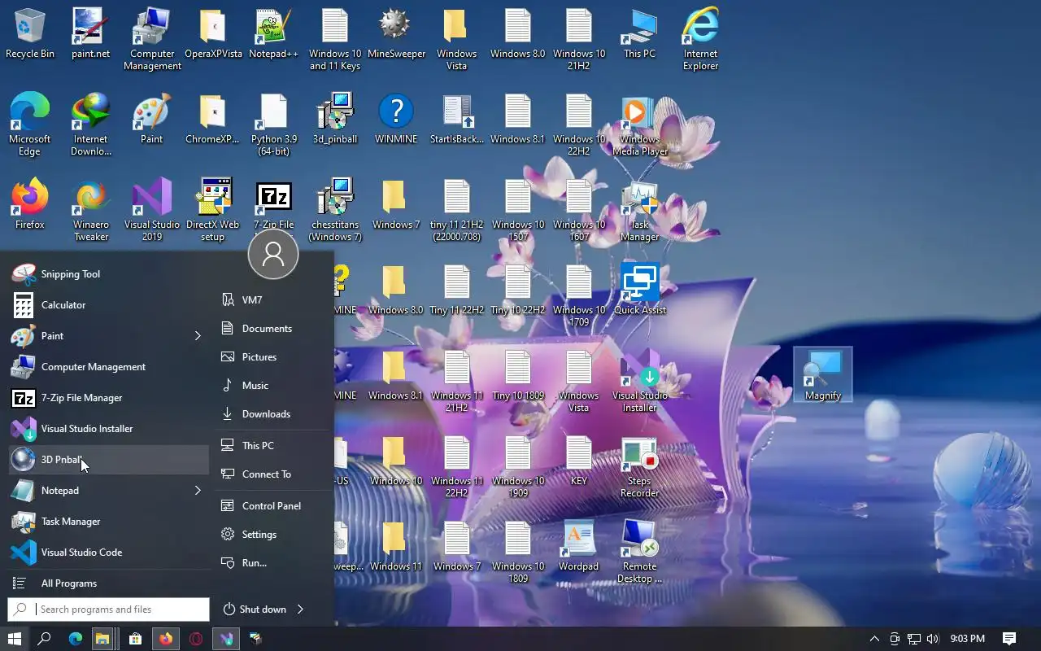Start the MineSweeper desktop game icon
This screenshot has height=651, width=1041.
pyautogui.click(x=396, y=34)
